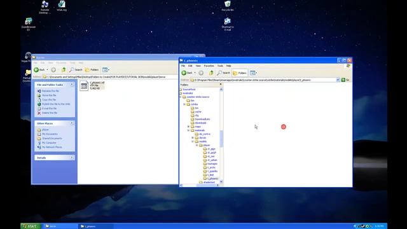This screenshot has height=229, width=407.
Task: Click the Start button on taskbar
Action: tap(31, 226)
